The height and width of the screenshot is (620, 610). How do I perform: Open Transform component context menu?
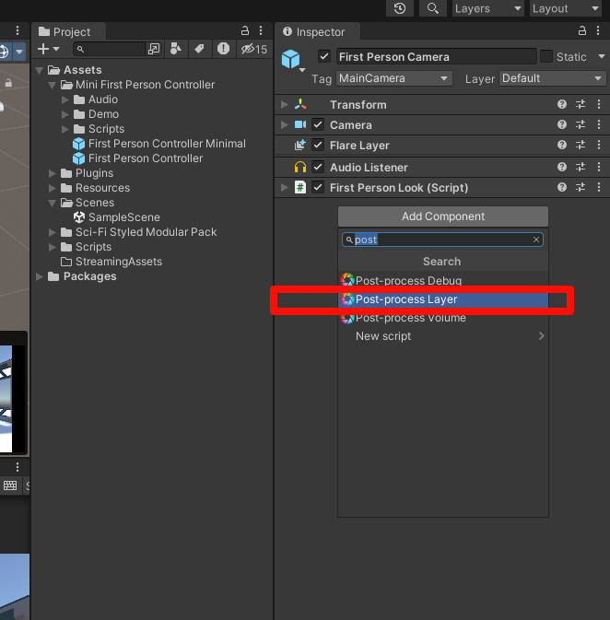coord(599,104)
